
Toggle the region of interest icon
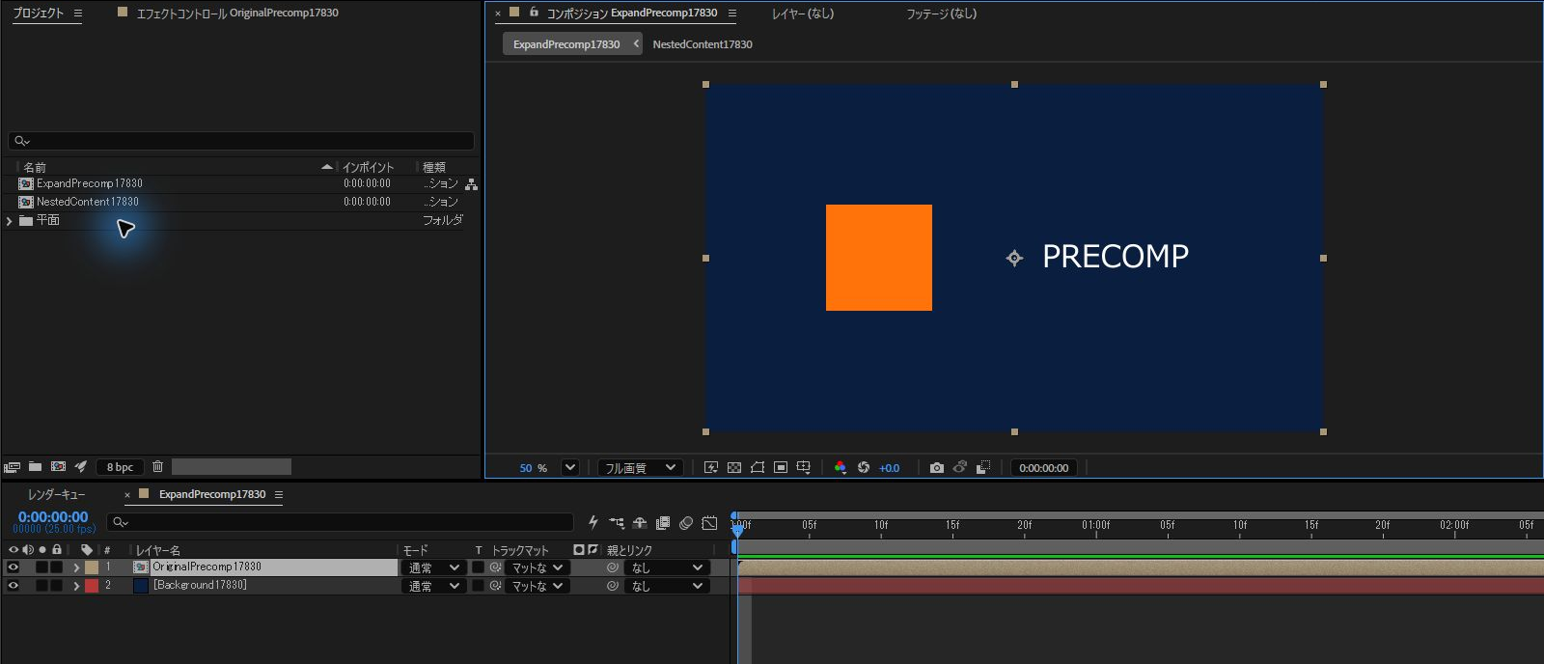click(x=781, y=468)
